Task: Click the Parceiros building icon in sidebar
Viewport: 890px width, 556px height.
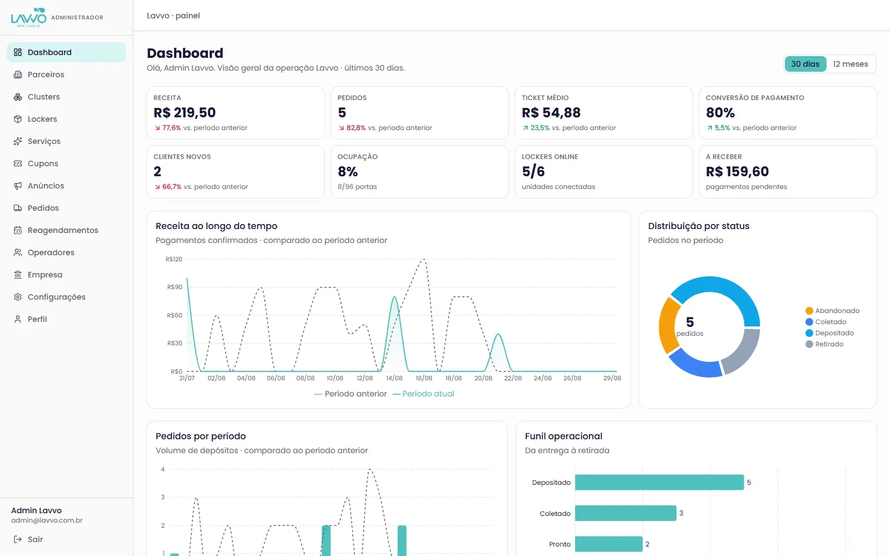Action: click(x=18, y=75)
